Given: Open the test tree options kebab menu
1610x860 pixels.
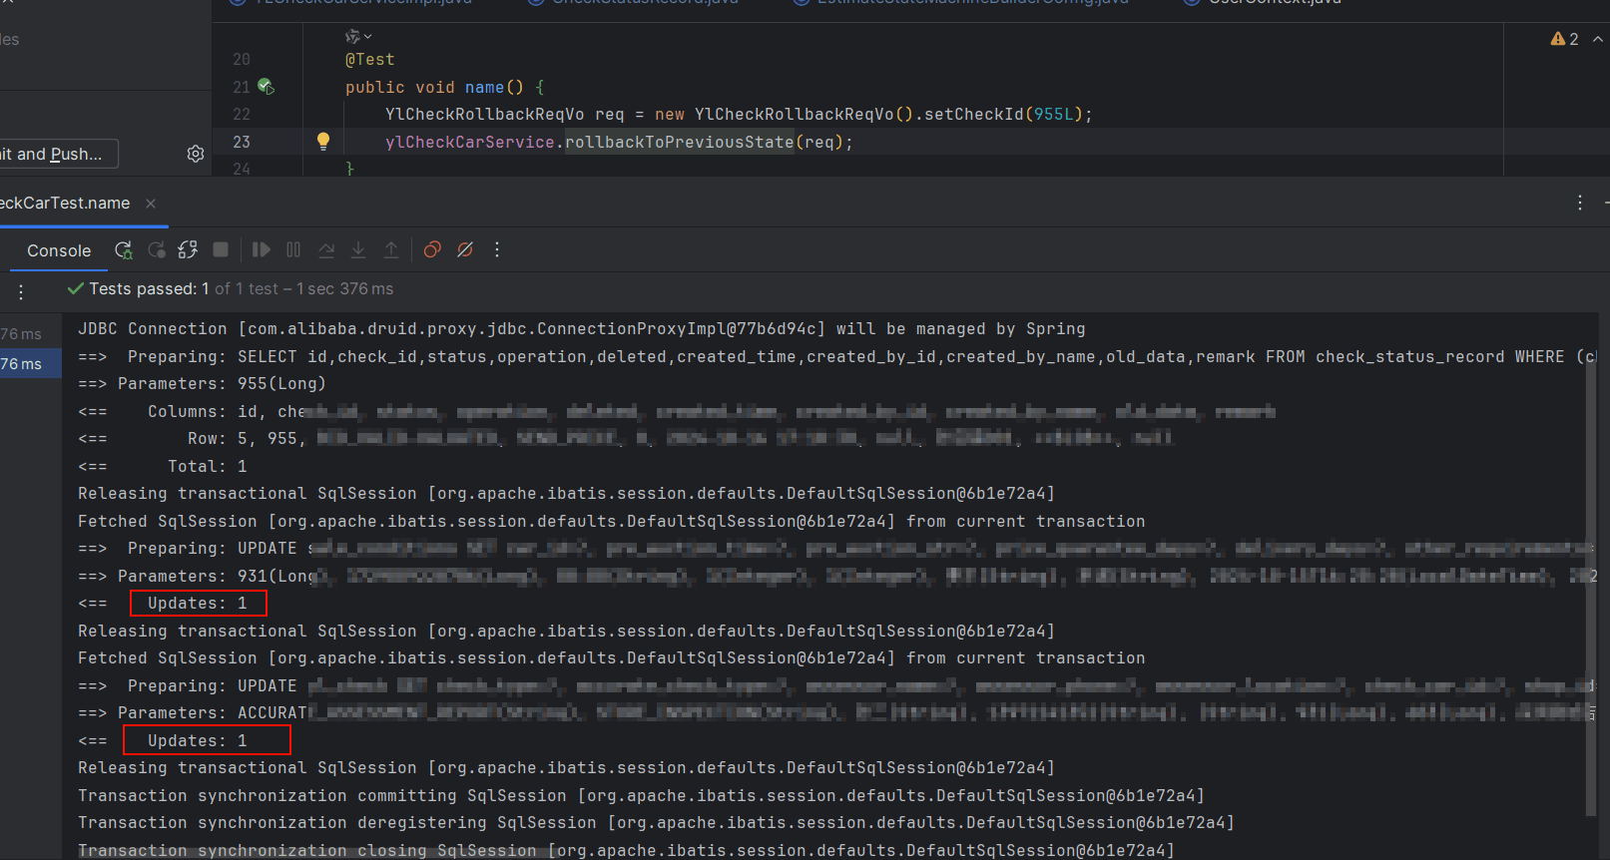Looking at the screenshot, I should 21,292.
